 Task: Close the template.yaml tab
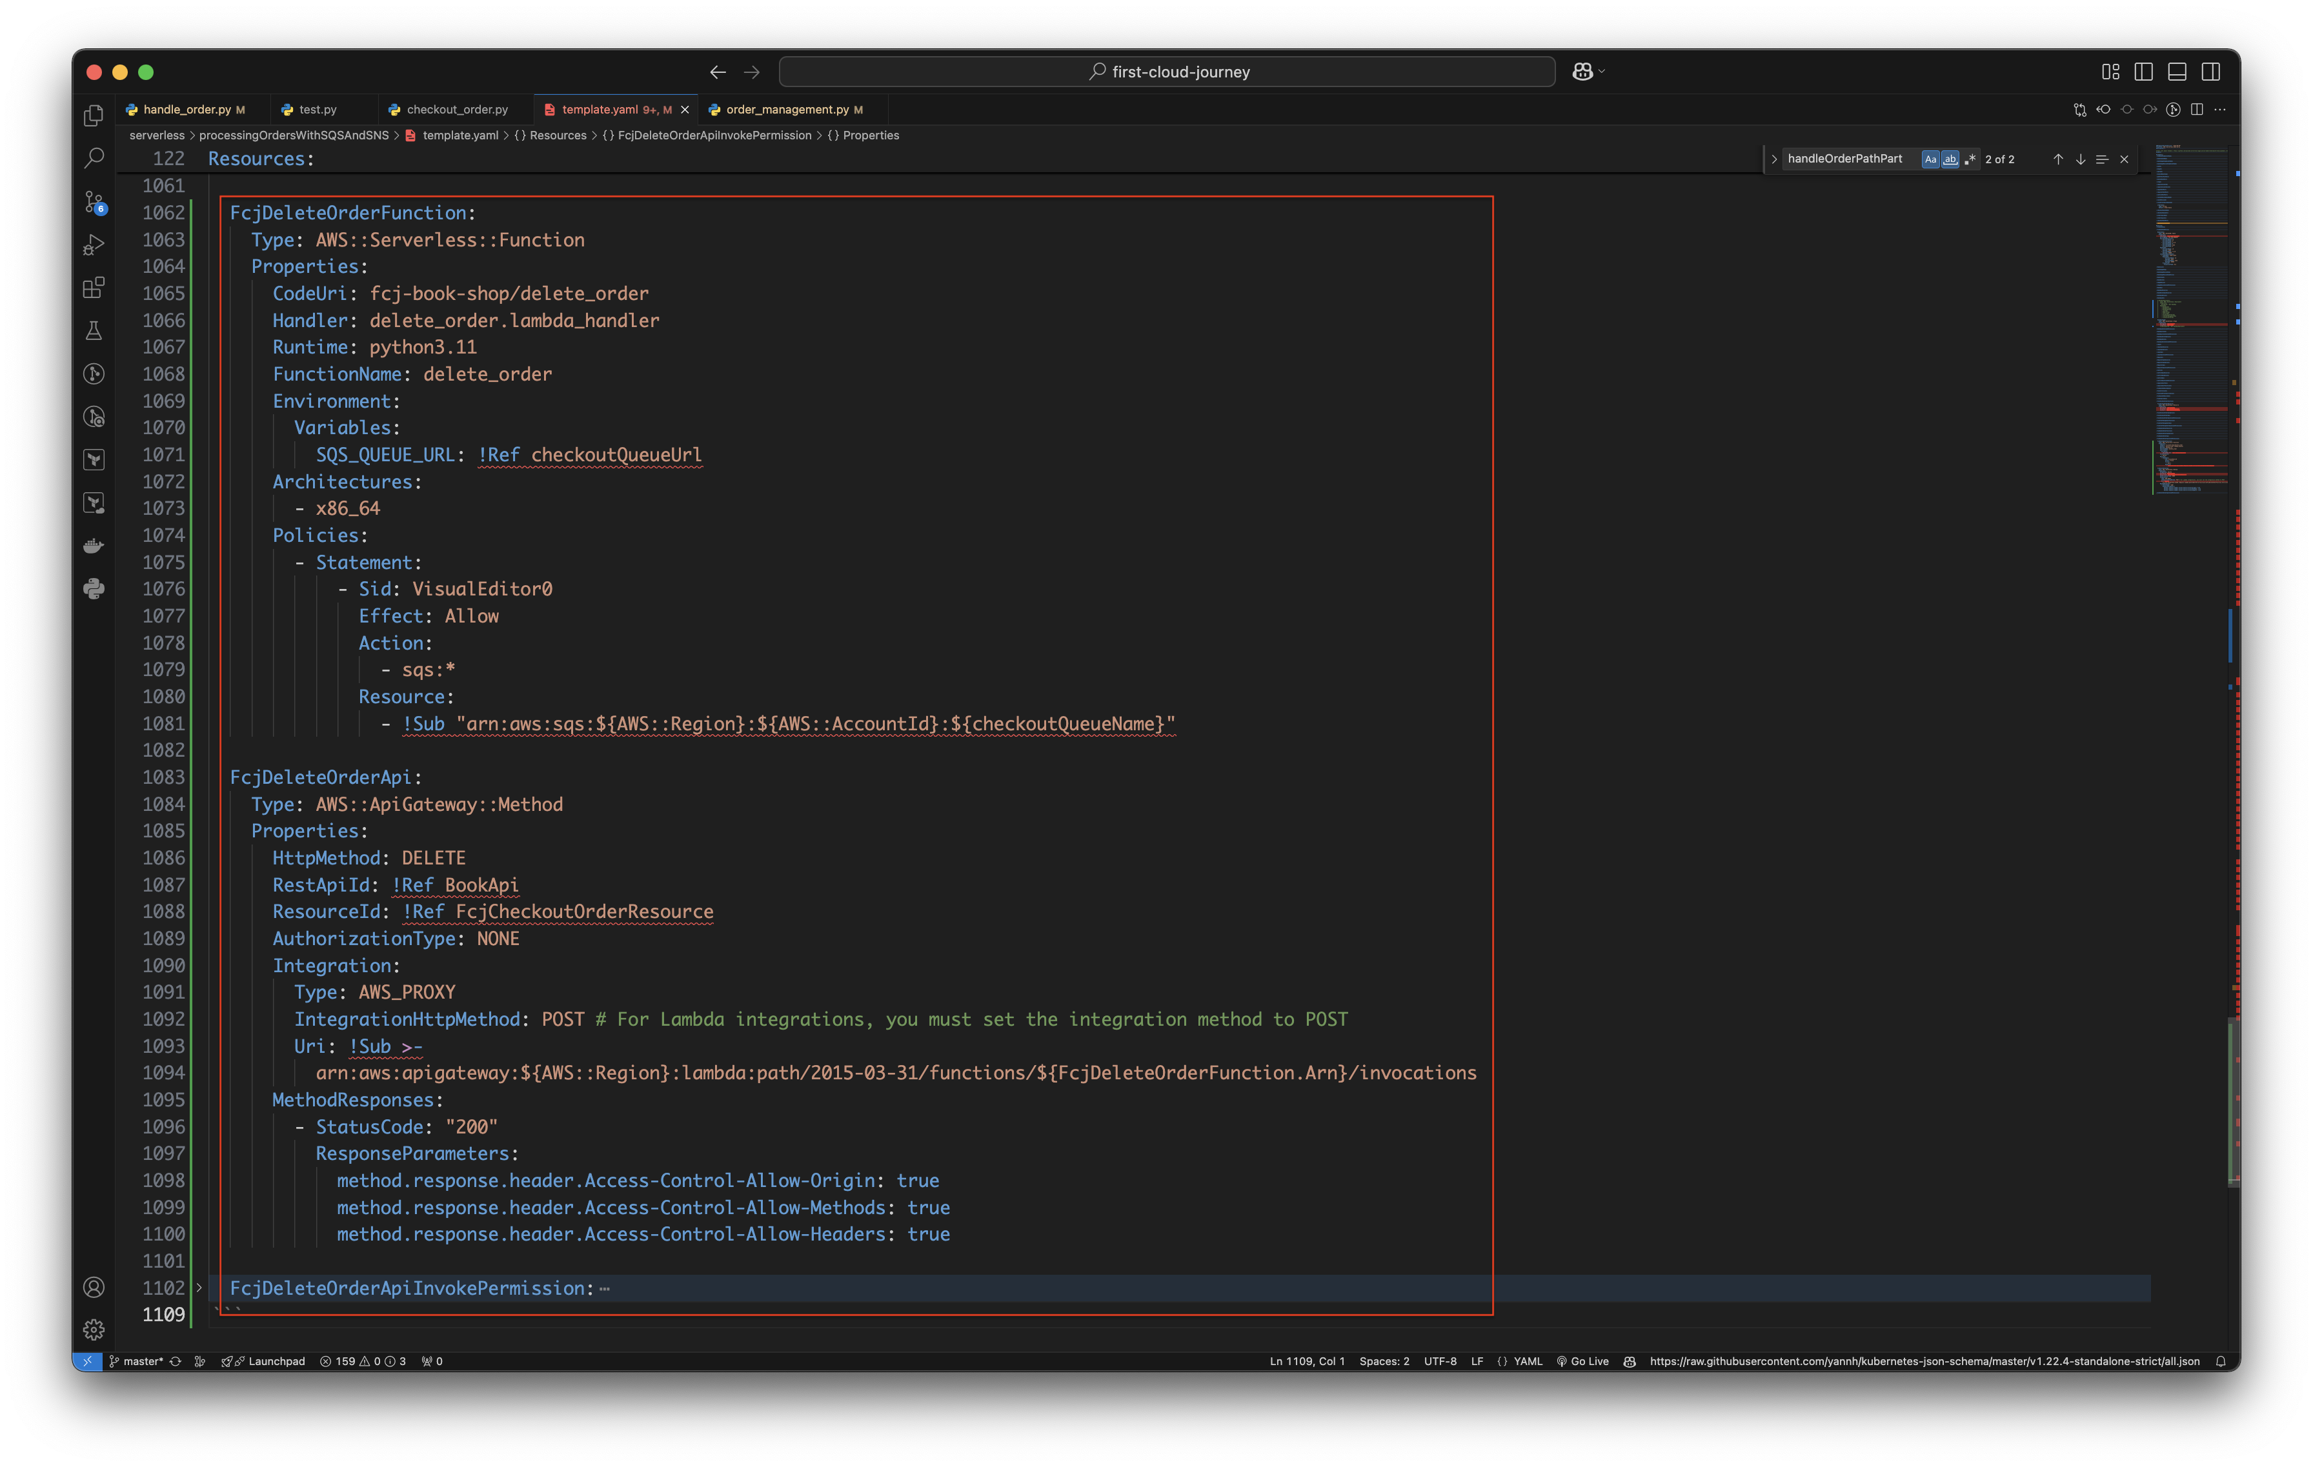(684, 110)
